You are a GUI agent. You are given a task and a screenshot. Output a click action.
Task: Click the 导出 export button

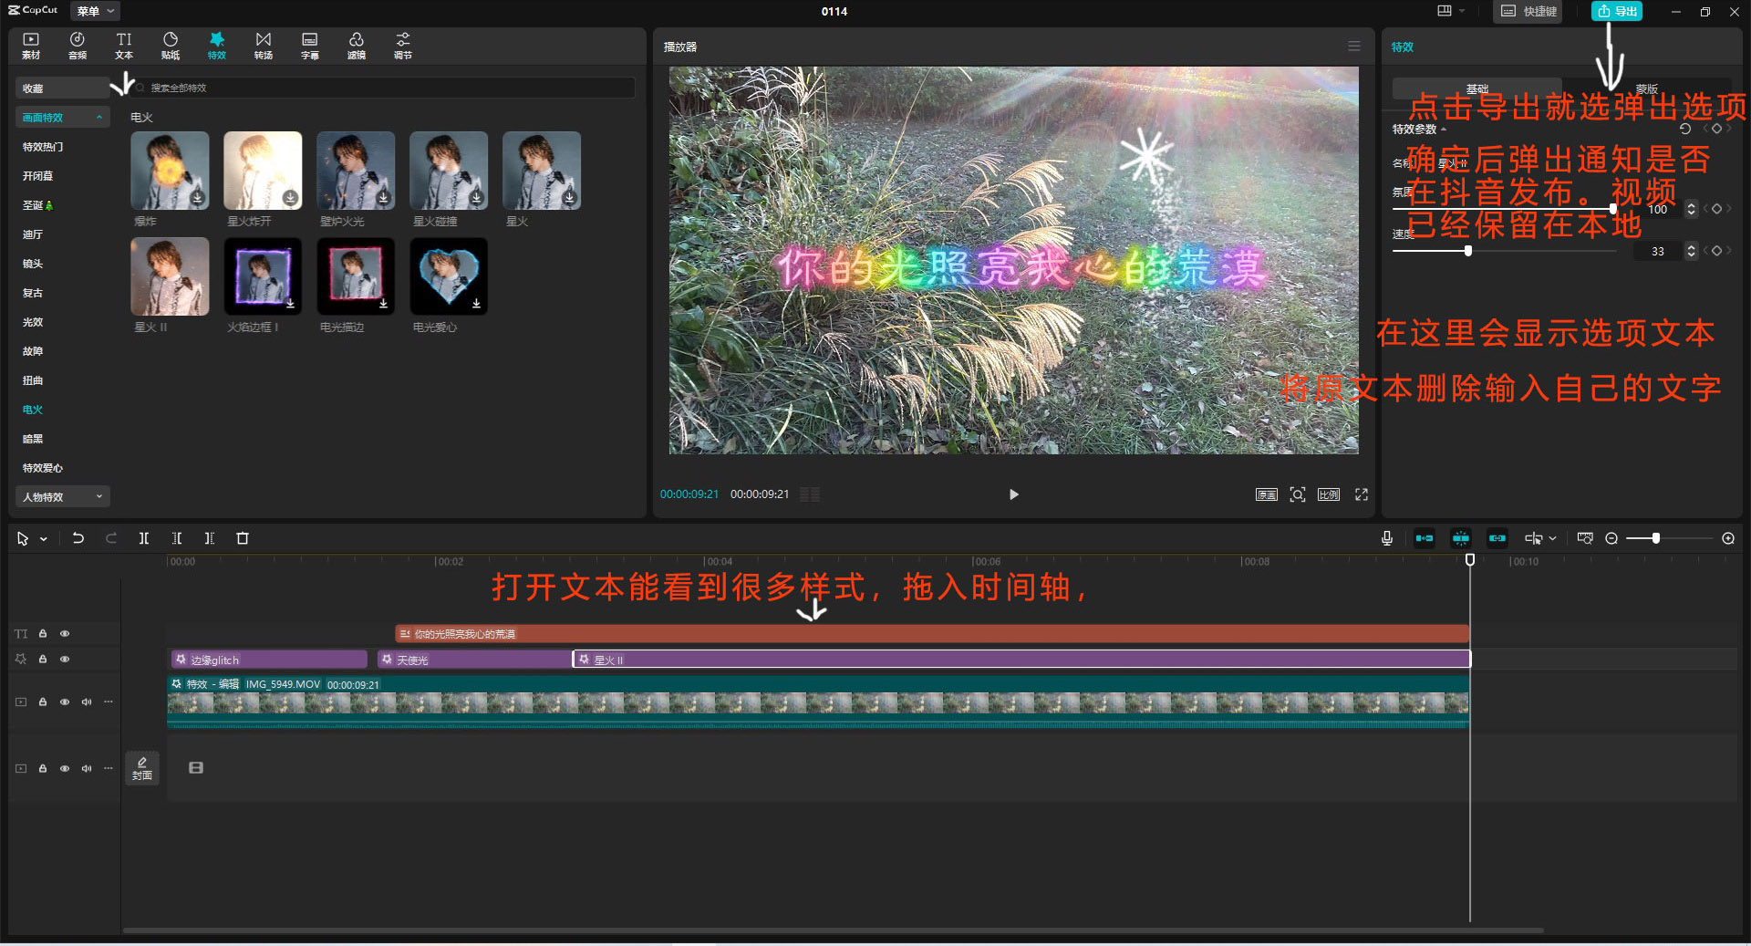[1617, 11]
